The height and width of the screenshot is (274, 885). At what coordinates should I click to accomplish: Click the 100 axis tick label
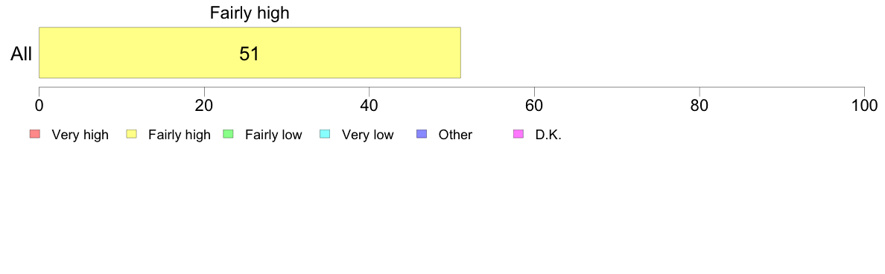tap(863, 106)
